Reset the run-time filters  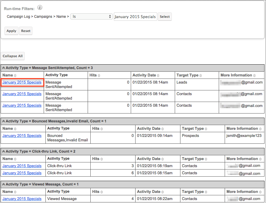(26, 31)
